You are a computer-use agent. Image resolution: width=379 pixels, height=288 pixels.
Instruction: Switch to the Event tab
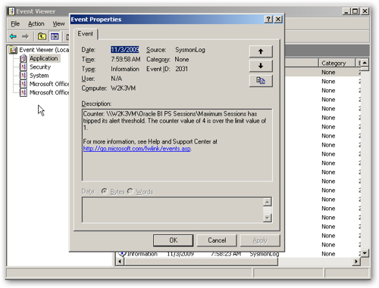point(86,34)
